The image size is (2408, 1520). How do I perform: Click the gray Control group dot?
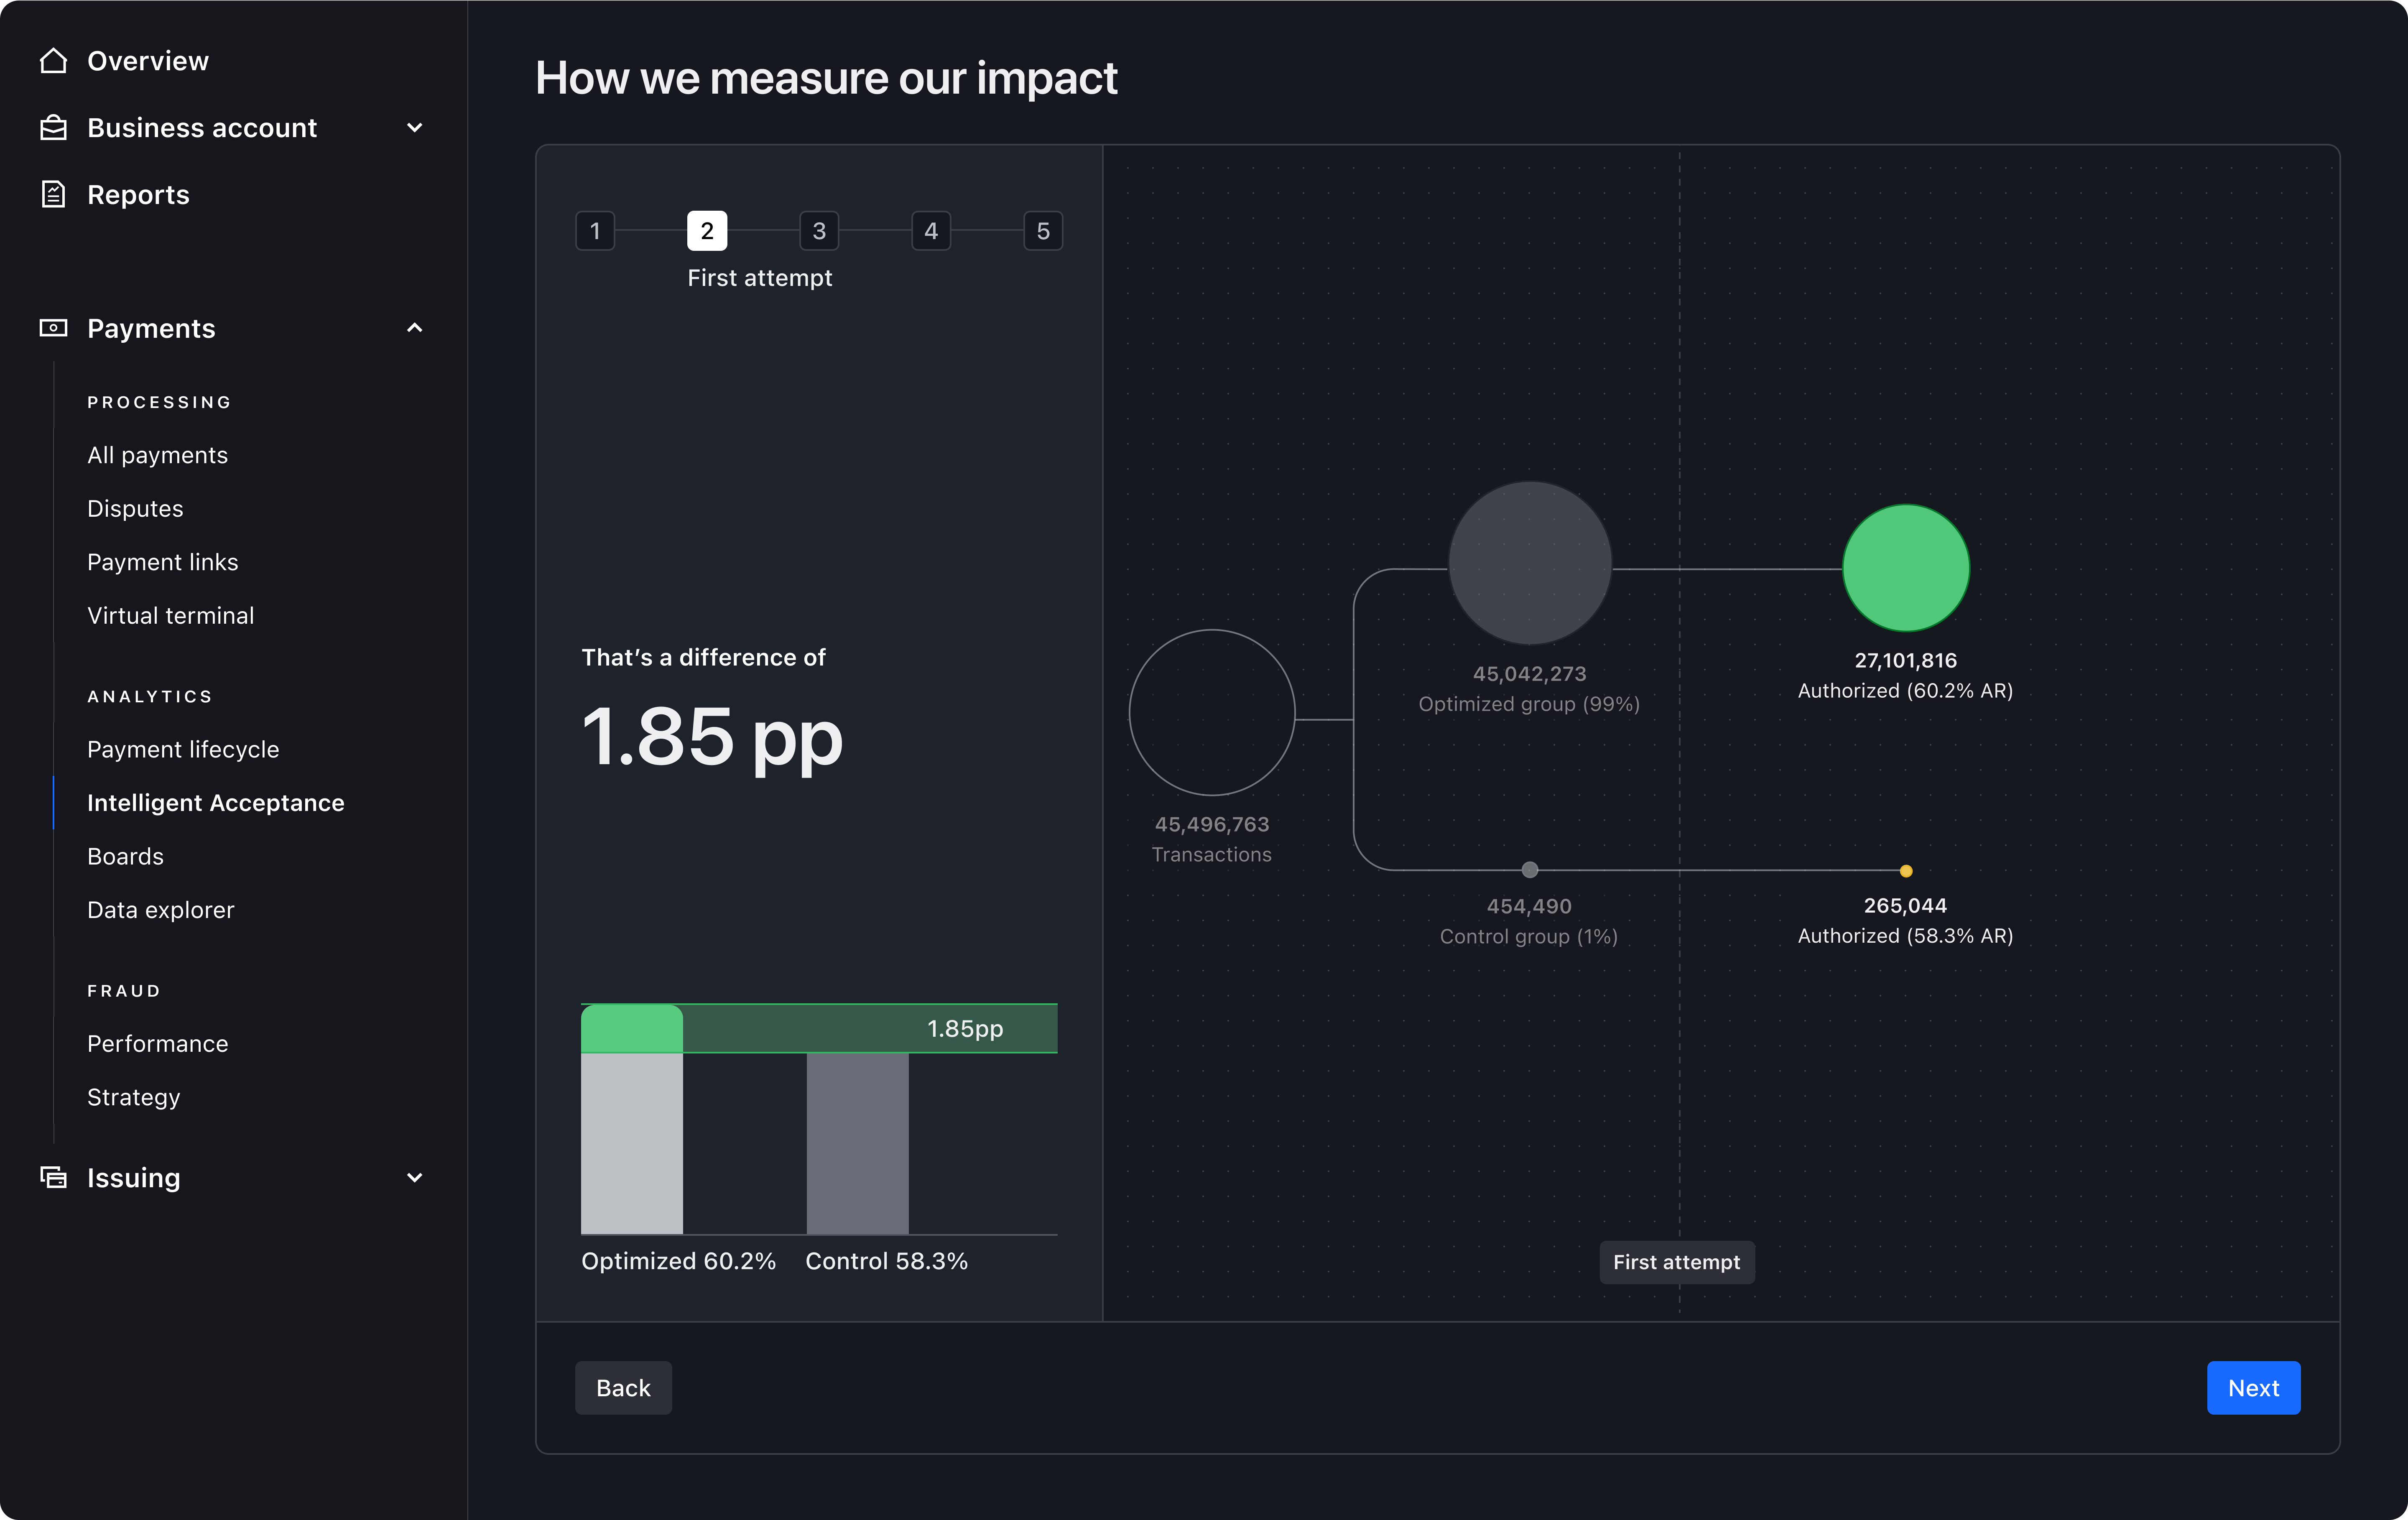tap(1530, 870)
